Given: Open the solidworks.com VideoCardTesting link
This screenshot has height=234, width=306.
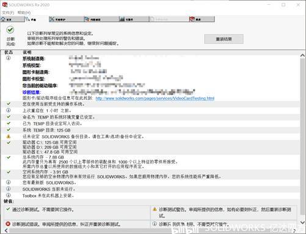Looking at the screenshot, I should (x=155, y=99).
